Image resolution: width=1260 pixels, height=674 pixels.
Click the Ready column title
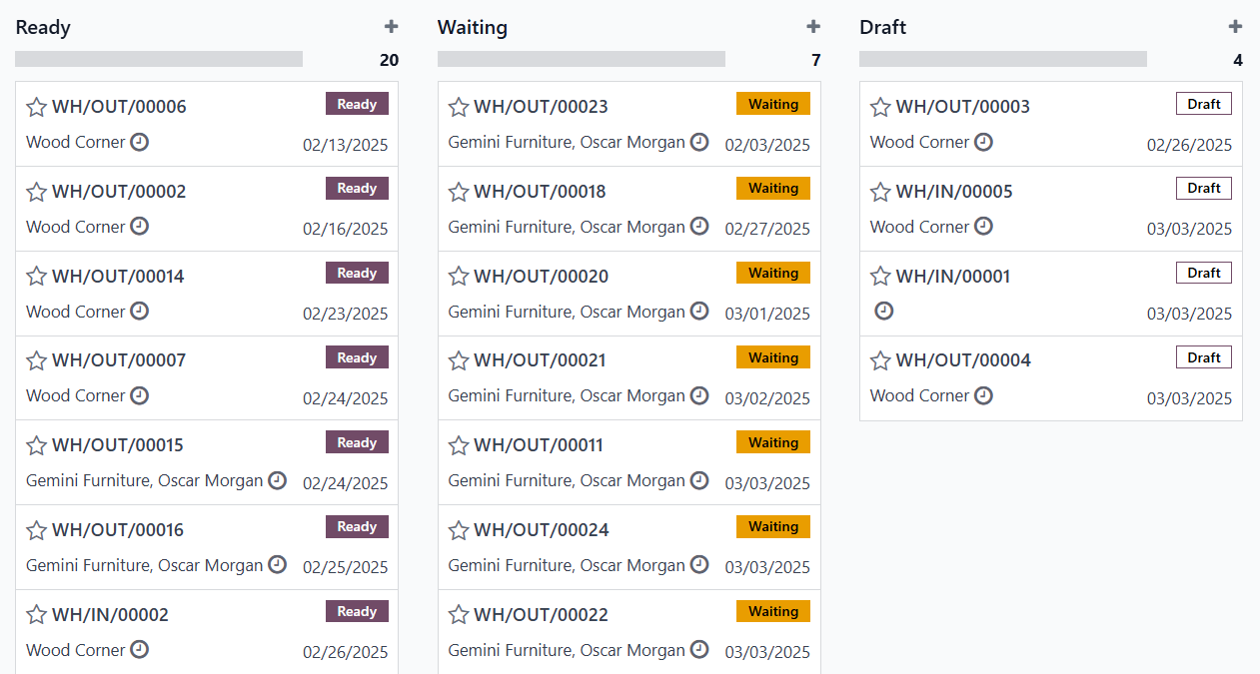(43, 28)
